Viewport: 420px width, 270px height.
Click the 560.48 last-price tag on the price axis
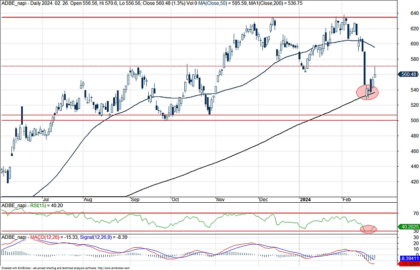(409, 74)
